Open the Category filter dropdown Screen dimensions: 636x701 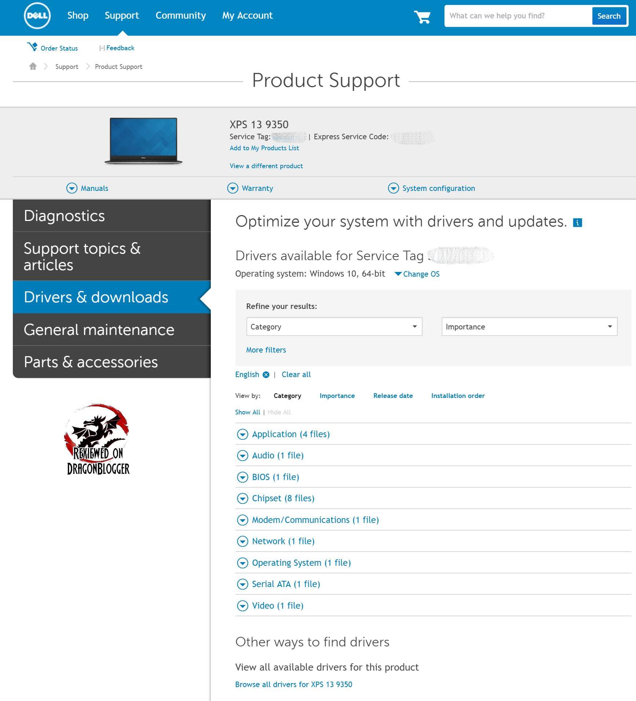click(x=334, y=326)
